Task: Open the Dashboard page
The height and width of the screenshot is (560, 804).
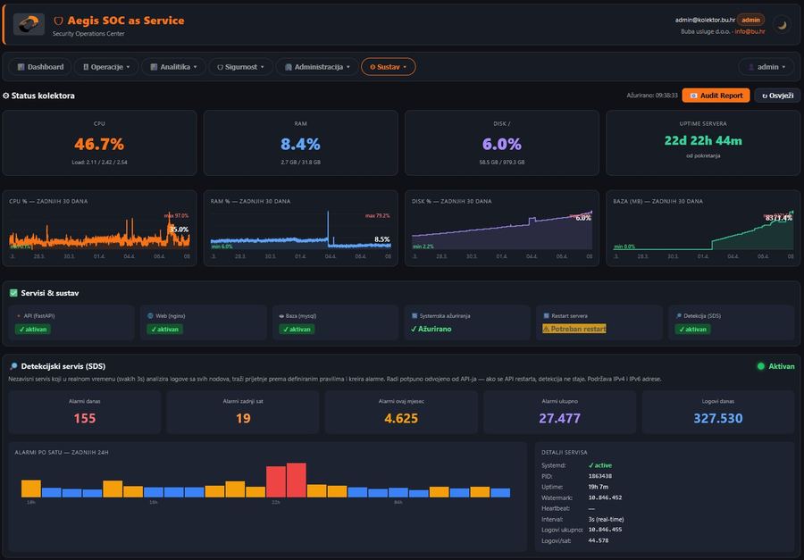Action: point(39,67)
